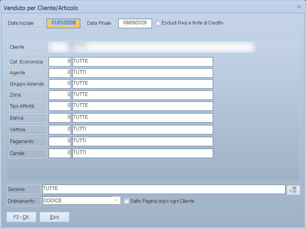Select the Tipo Attività code field
This screenshot has height=229, width=306.
(x=60, y=106)
